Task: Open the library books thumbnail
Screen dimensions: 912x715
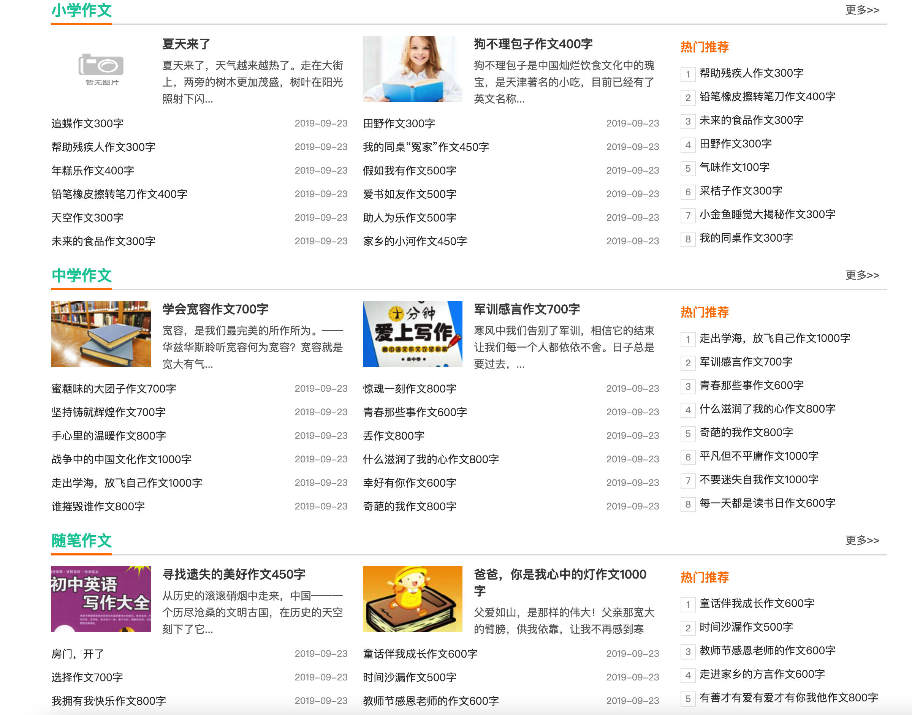Action: tap(101, 334)
